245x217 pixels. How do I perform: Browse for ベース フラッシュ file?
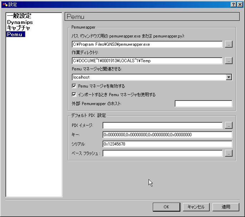click(x=229, y=153)
